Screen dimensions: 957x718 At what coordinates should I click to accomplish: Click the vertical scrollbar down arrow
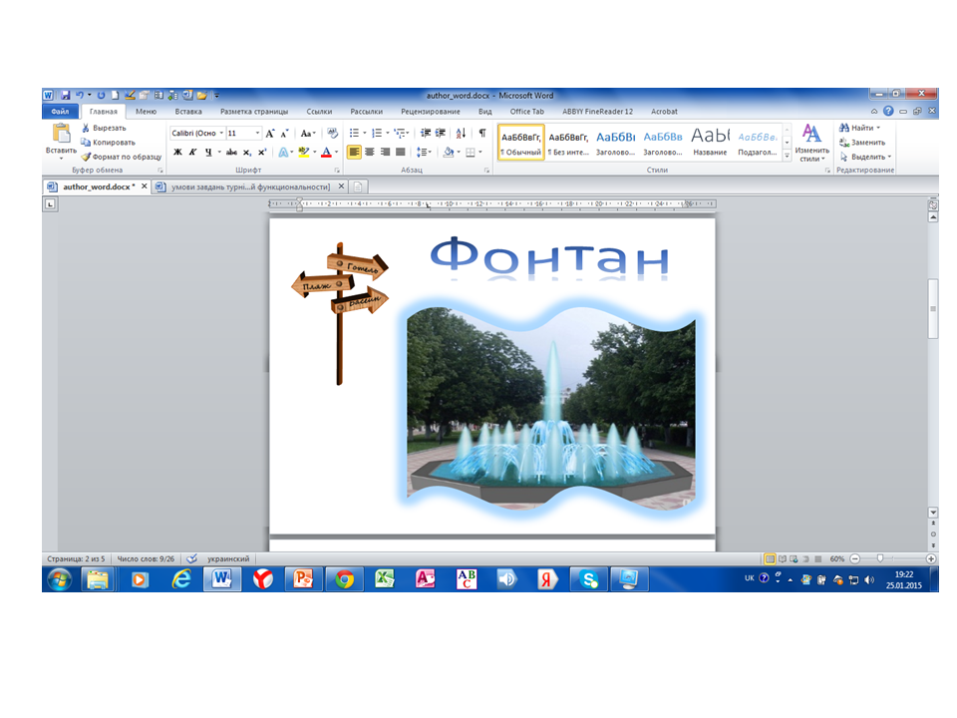933,513
